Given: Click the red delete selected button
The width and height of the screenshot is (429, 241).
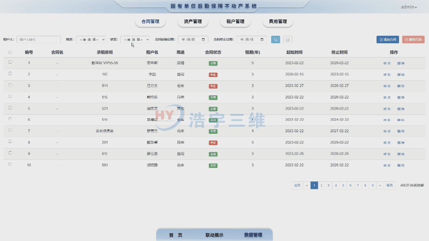Looking at the screenshot, I should 413,40.
